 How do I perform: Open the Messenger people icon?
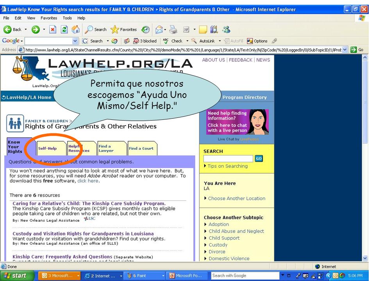tap(226, 29)
